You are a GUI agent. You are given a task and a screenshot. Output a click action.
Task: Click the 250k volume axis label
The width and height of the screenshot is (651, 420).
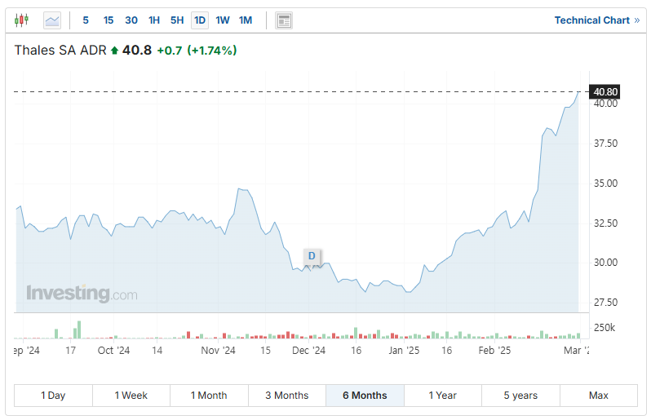point(604,328)
